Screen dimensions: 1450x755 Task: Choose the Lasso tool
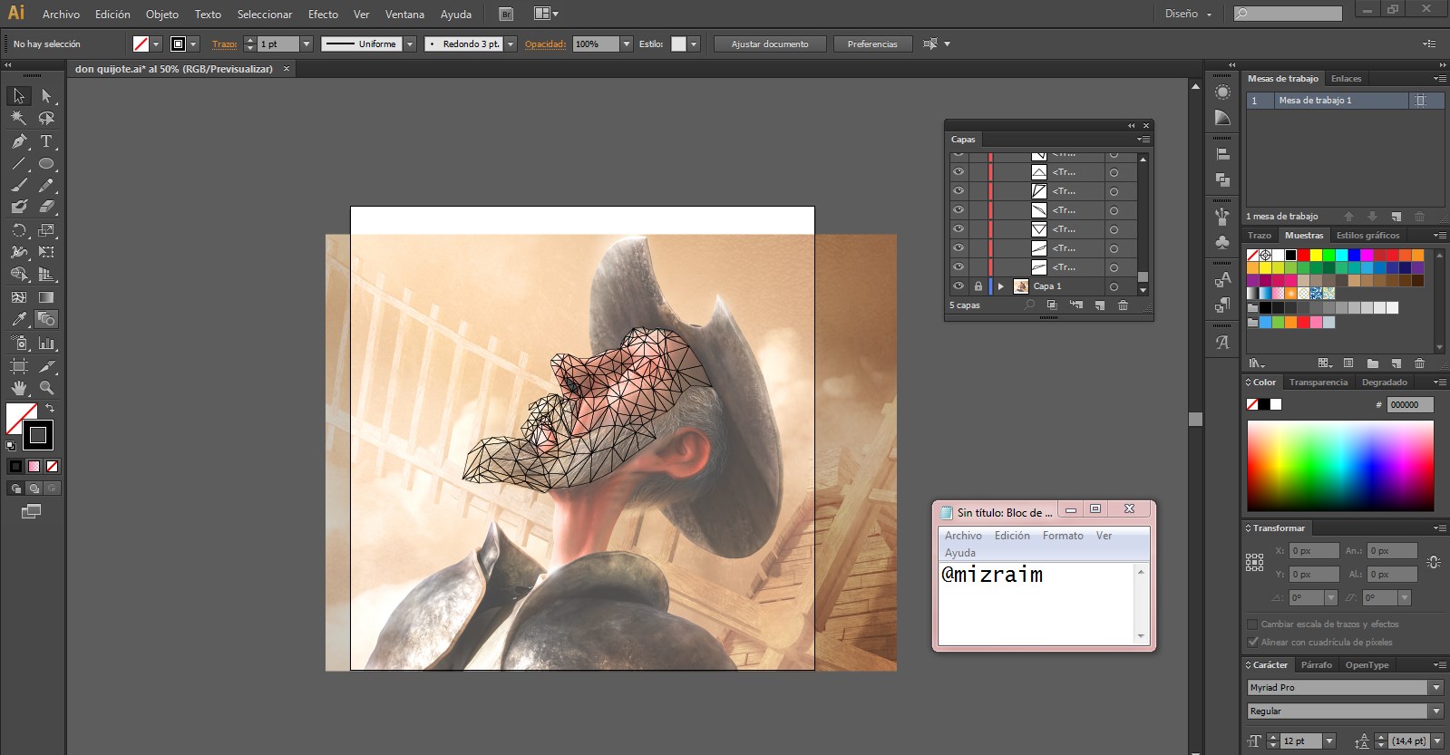[x=46, y=118]
